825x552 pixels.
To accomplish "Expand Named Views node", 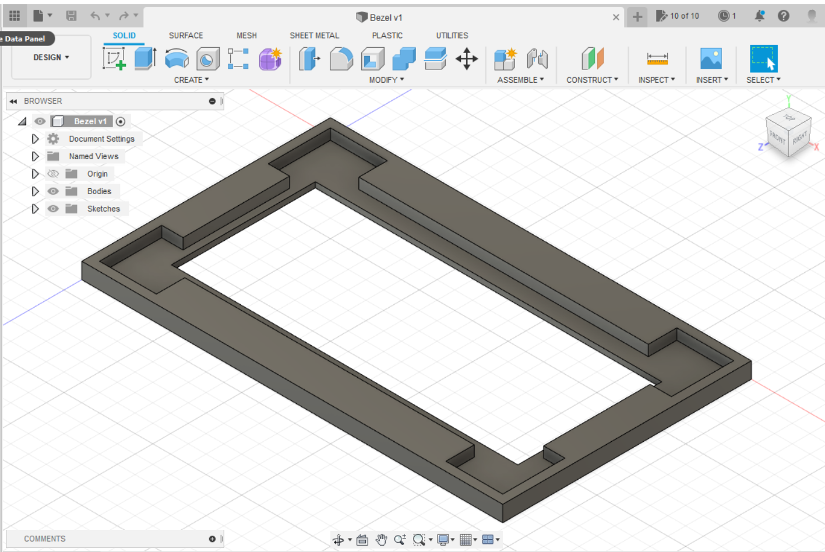I will pyautogui.click(x=35, y=156).
